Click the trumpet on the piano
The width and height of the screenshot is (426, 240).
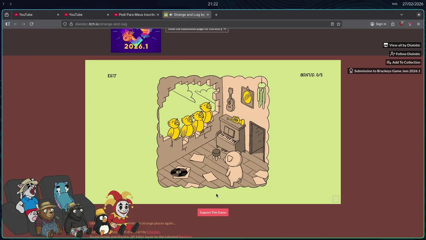[236, 120]
